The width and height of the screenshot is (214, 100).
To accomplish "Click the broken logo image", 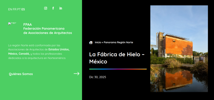I will [x=12, y=24].
